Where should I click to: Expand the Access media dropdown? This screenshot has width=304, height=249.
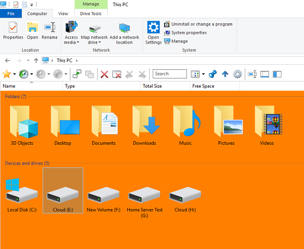tap(71, 43)
